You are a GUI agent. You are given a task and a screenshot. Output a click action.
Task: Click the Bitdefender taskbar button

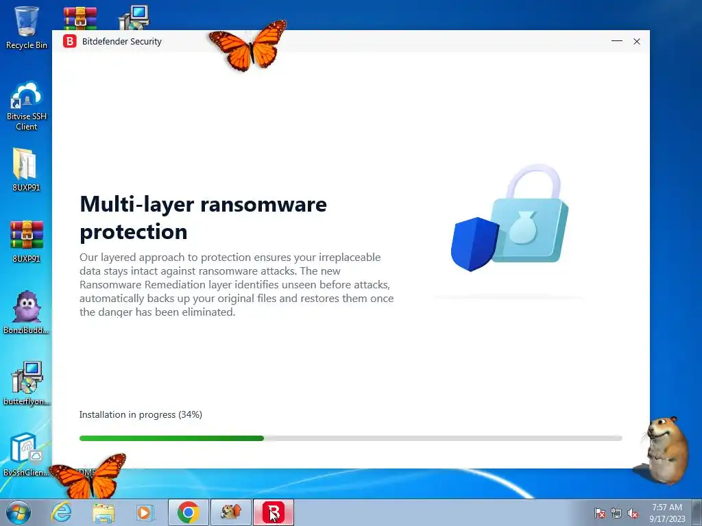pyautogui.click(x=274, y=512)
